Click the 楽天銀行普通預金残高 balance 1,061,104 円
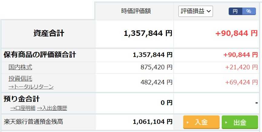262x132 pixels. coord(152,122)
